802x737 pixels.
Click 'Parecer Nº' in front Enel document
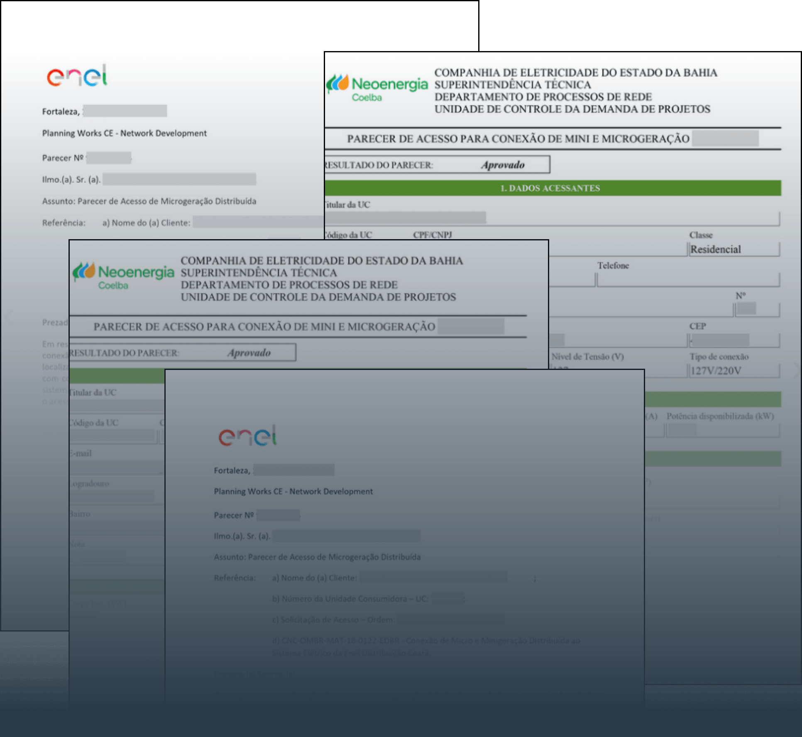[234, 515]
